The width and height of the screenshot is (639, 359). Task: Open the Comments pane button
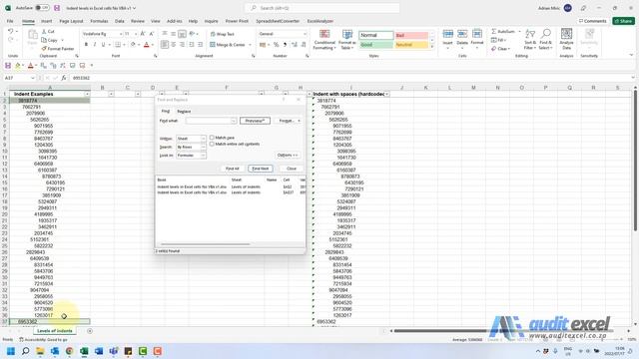pyautogui.click(x=592, y=21)
